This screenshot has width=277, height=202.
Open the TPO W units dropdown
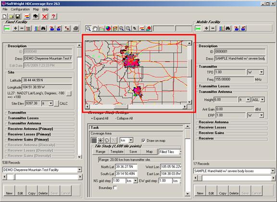point(262,72)
